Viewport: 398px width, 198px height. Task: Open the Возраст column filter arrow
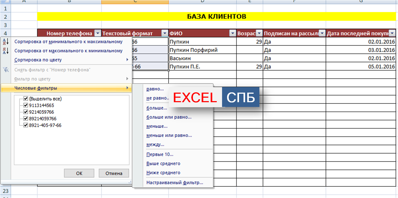[x=259, y=33]
